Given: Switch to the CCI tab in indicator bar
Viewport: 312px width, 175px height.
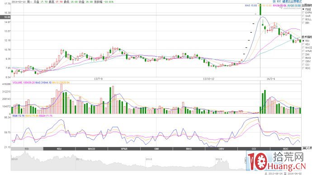Looking at the screenshot, I should (254, 149).
